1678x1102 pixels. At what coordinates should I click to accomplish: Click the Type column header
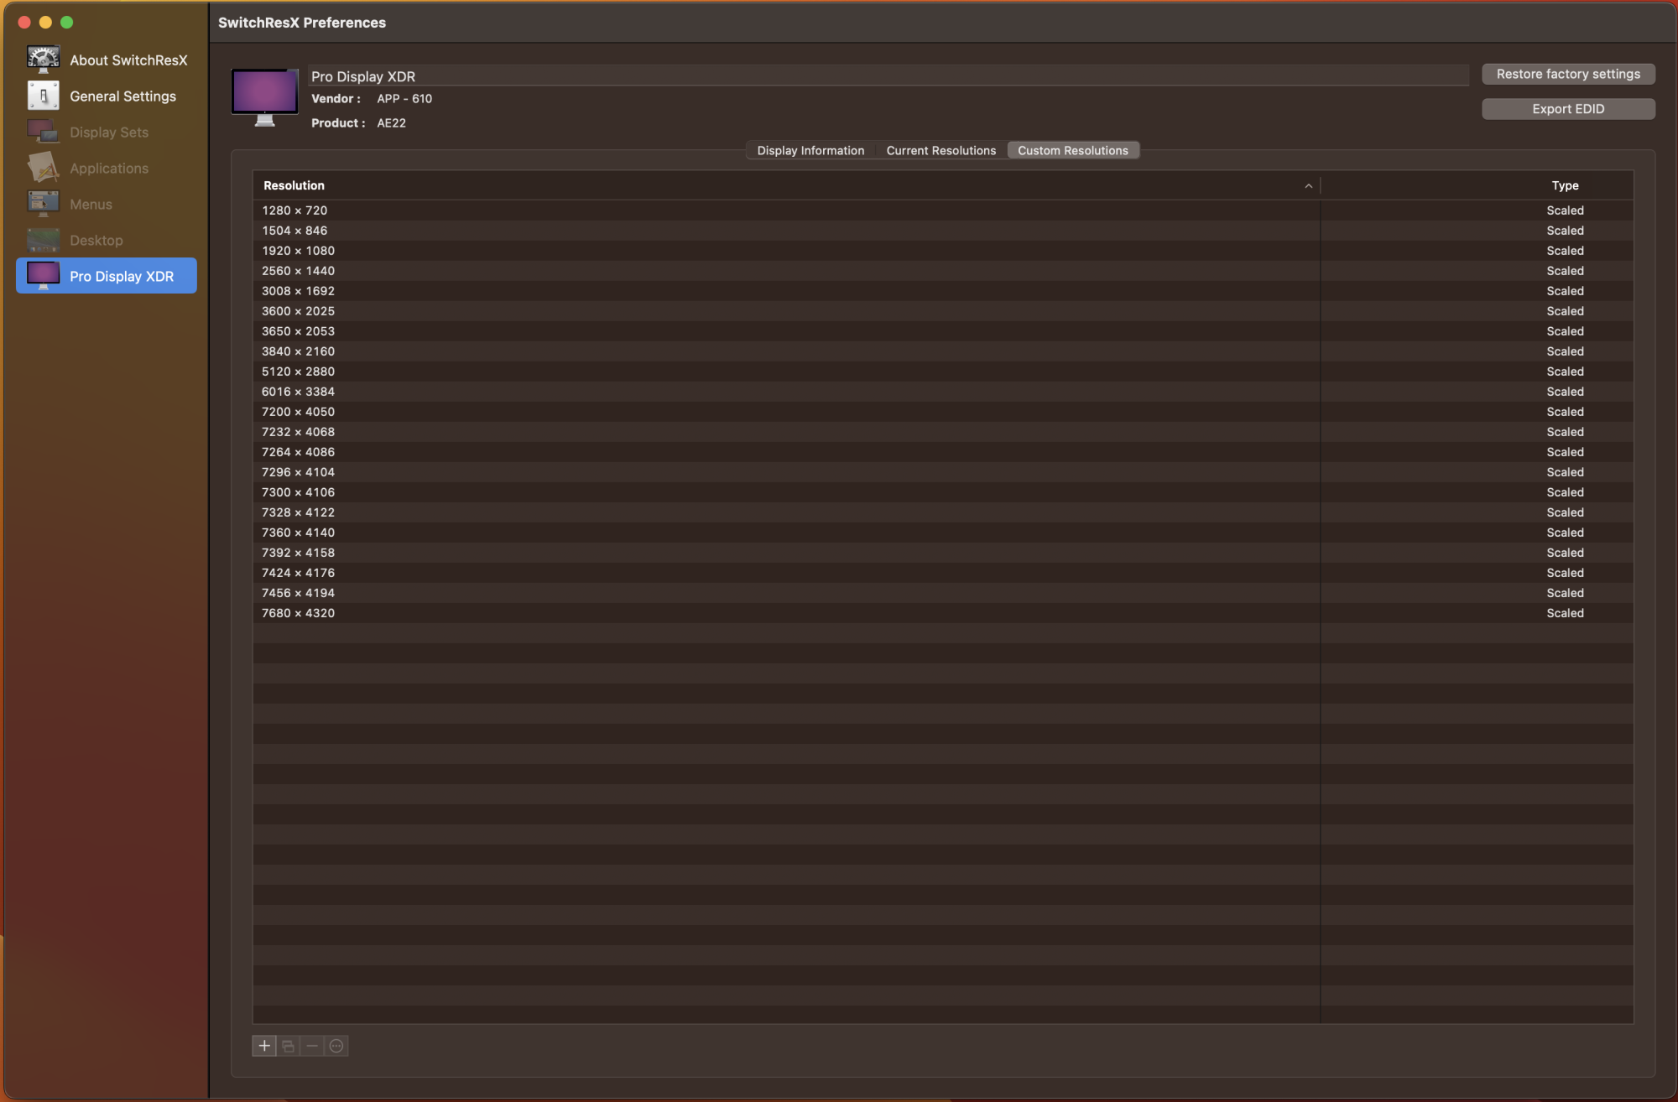pyautogui.click(x=1564, y=185)
